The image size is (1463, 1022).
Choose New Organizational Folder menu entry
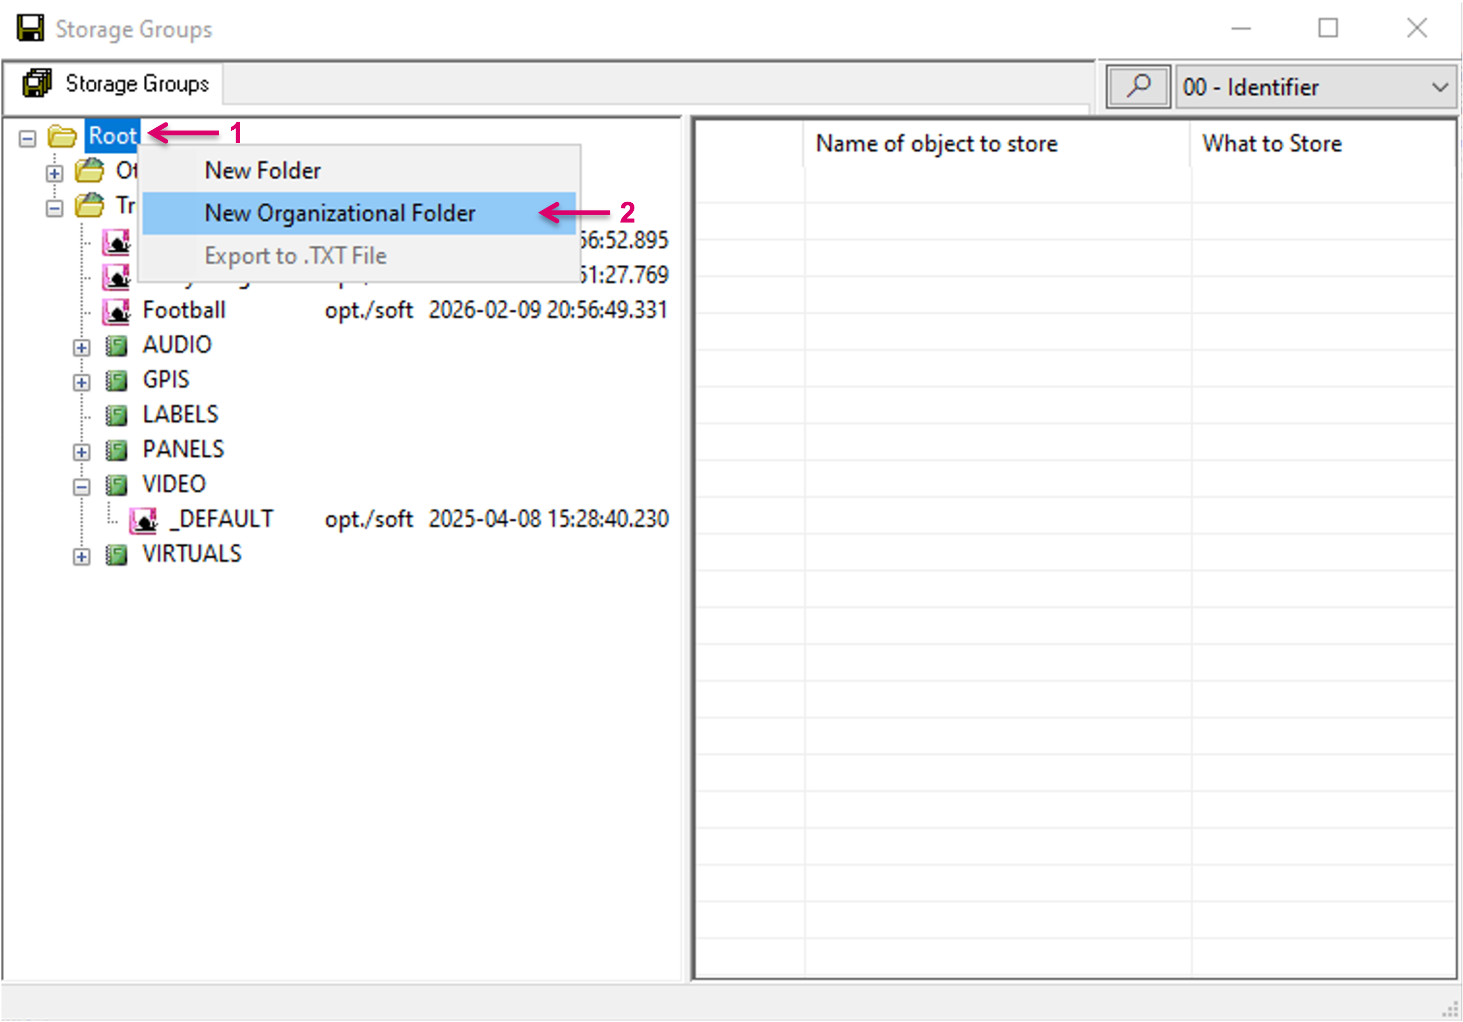point(340,213)
